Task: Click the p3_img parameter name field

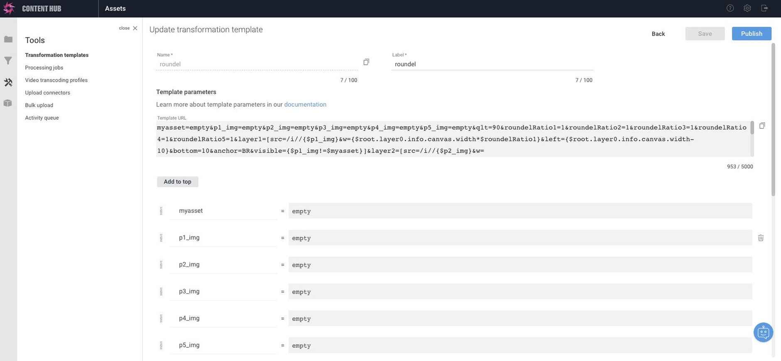Action: [x=223, y=292]
